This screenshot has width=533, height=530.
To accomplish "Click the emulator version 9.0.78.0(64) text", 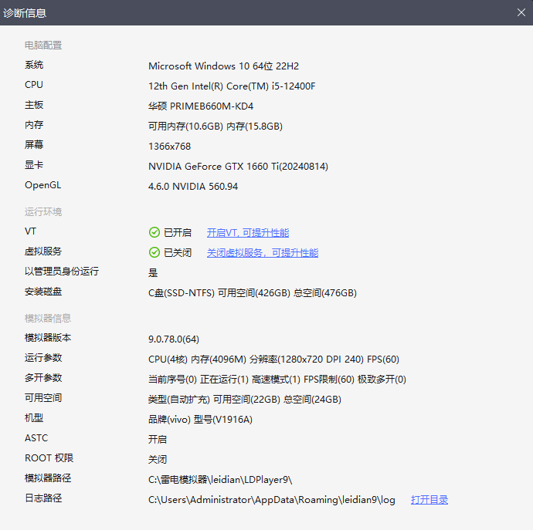I will tap(174, 339).
